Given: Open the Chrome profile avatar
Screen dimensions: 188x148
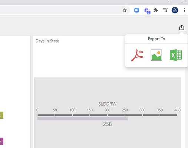Looking at the screenshot, I should pos(175,10).
